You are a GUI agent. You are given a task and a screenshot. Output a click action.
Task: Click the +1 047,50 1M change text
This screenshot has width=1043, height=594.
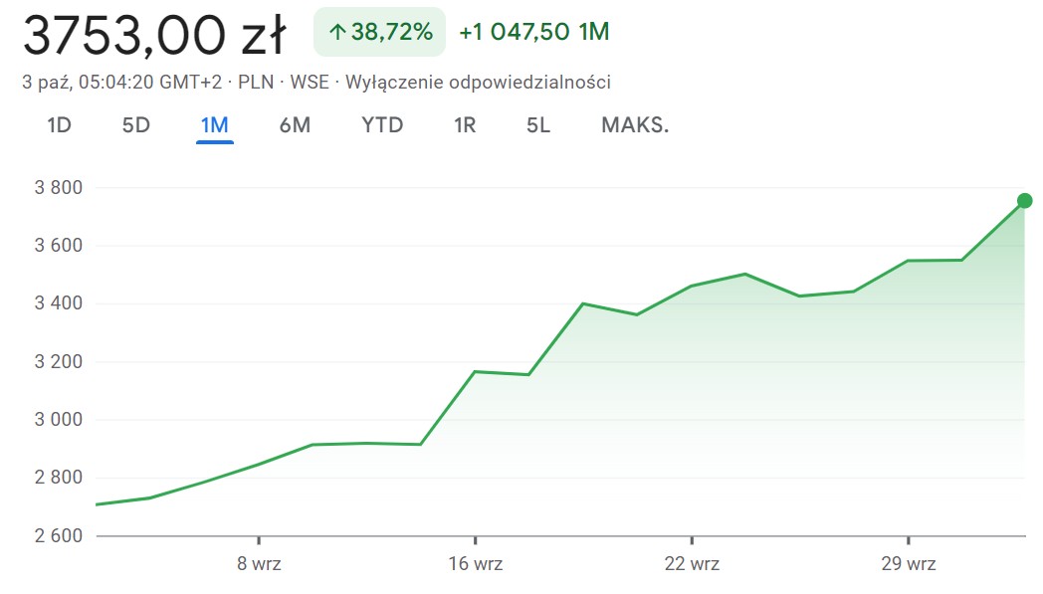coord(533,33)
